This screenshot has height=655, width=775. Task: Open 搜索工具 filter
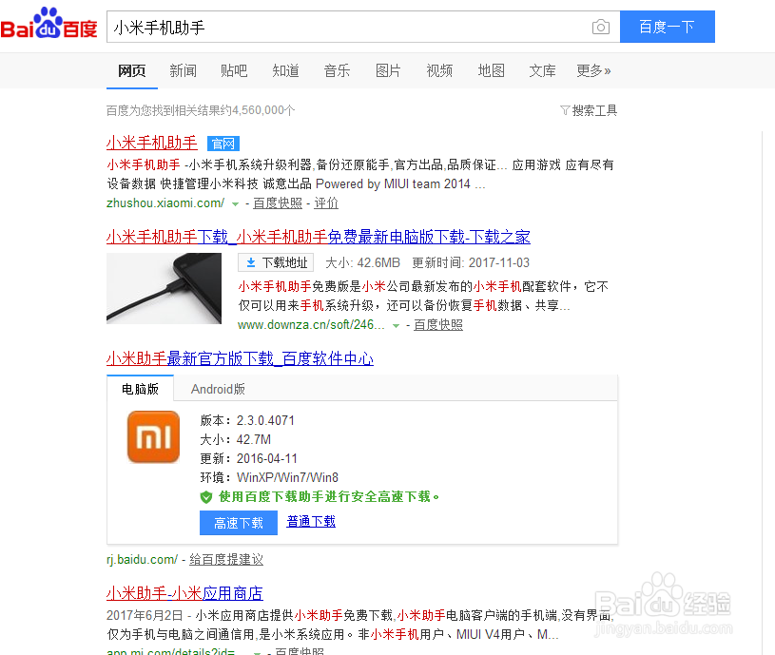pyautogui.click(x=589, y=110)
